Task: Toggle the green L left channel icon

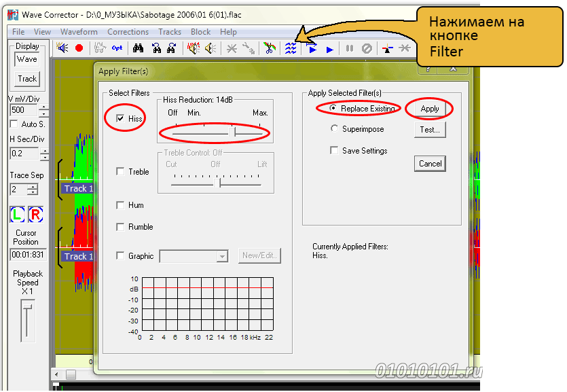Action: [18, 215]
